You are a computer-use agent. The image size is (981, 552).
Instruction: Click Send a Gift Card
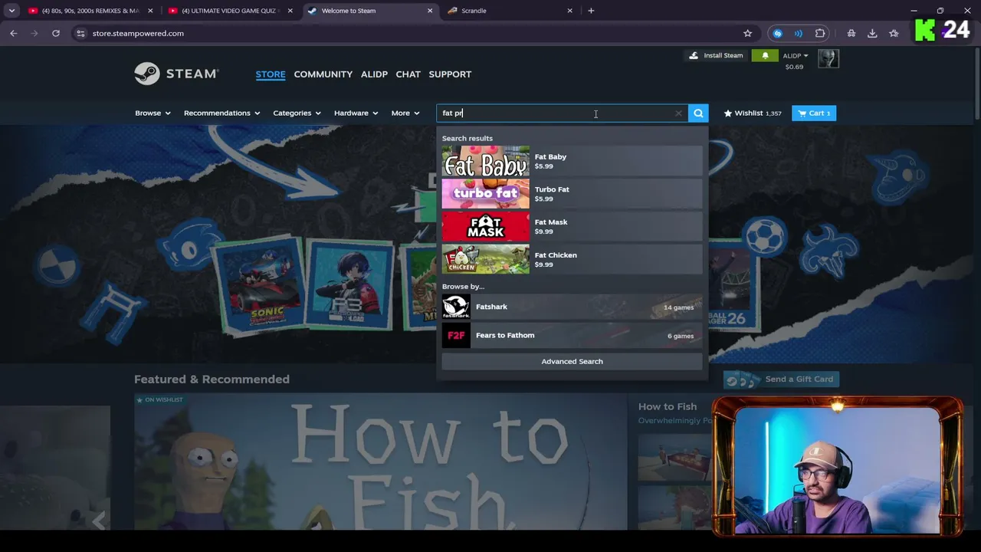(x=781, y=379)
